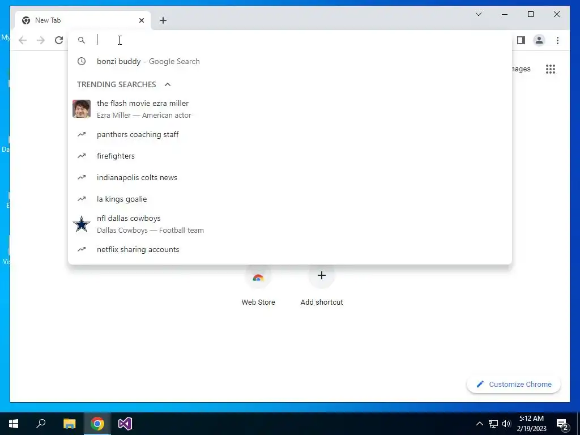580x435 pixels.
Task: Click the TRENDING SEARCHES heading
Action: pos(117,84)
